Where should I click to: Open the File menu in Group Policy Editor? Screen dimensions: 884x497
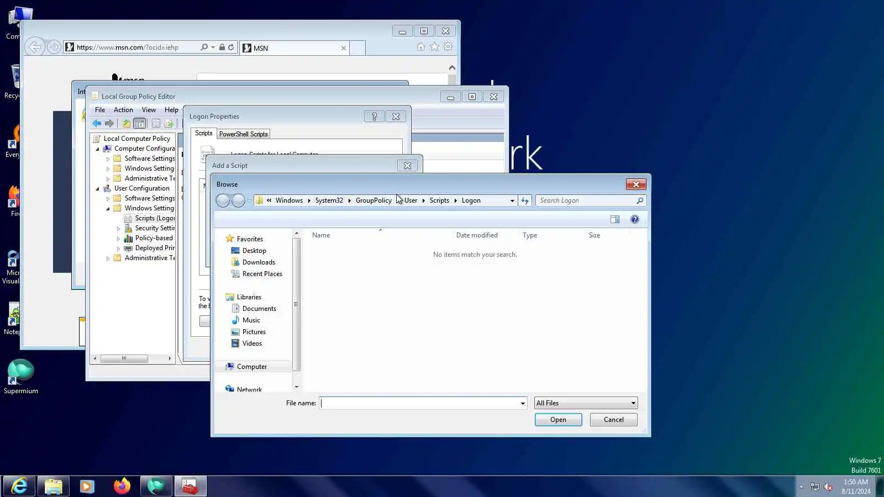[x=100, y=110]
